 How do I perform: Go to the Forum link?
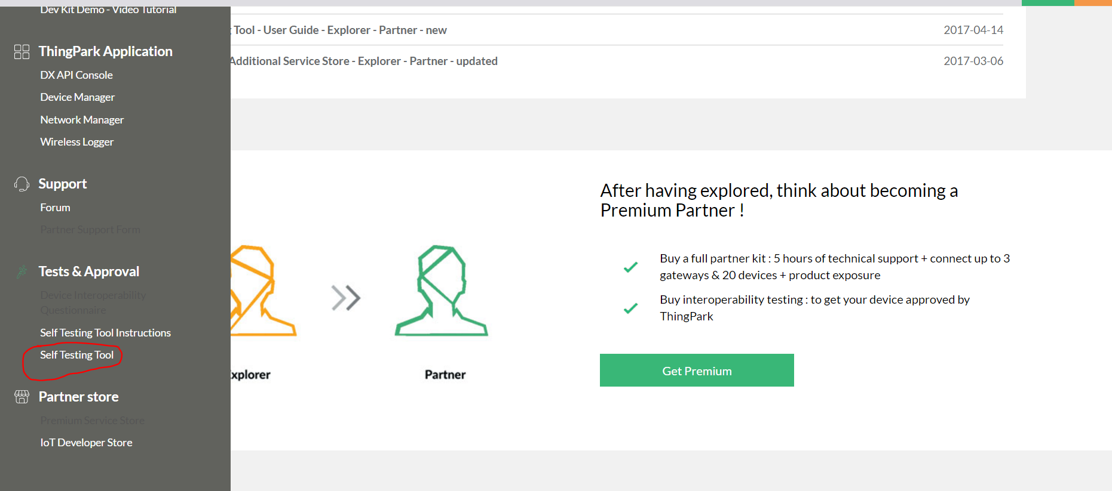coord(55,208)
